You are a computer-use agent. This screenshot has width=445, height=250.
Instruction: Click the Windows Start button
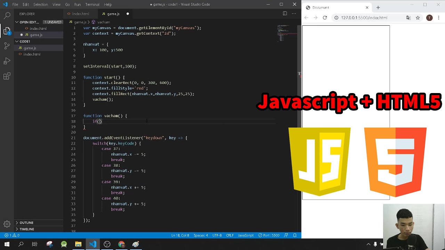[x=7, y=244]
